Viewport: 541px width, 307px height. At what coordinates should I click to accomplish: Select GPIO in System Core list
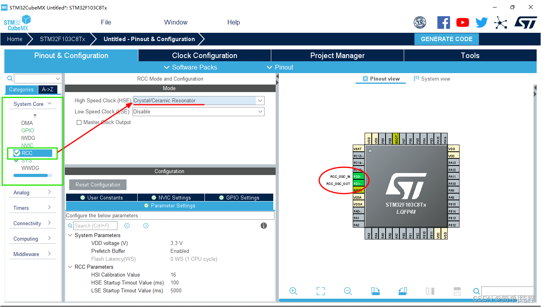[28, 130]
